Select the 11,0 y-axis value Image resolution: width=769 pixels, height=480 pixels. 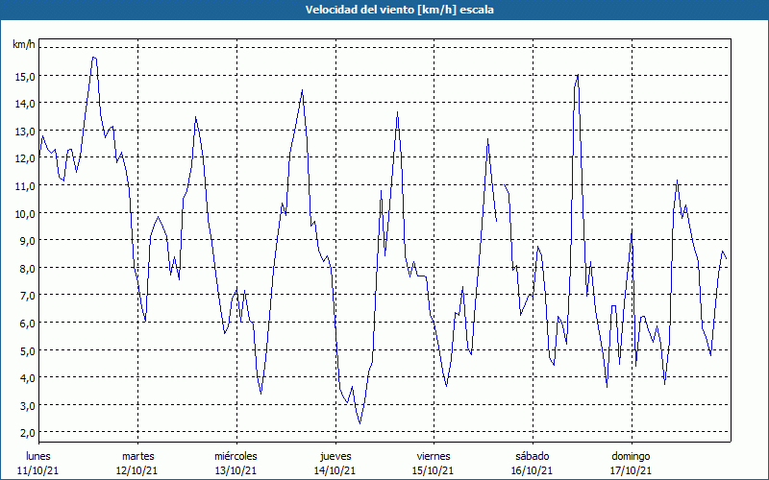pos(26,186)
